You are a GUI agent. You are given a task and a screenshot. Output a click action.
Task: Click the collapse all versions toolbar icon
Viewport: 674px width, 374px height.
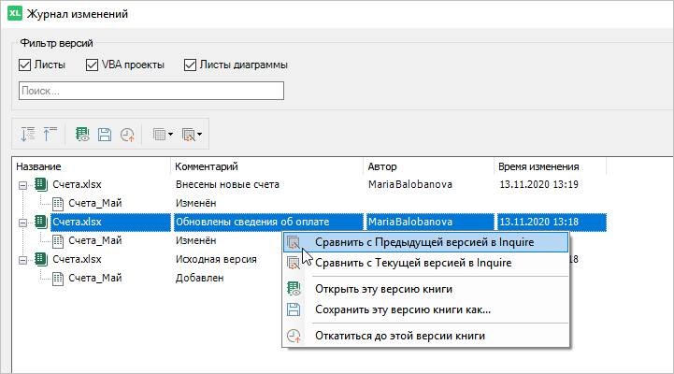pyautogui.click(x=50, y=134)
